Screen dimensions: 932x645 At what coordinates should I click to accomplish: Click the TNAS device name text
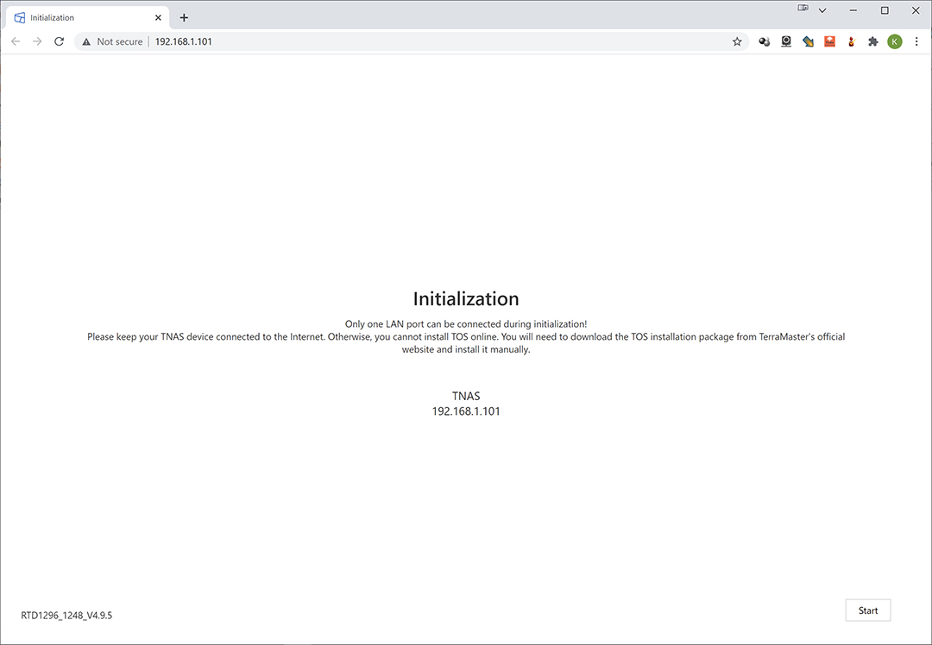point(466,396)
